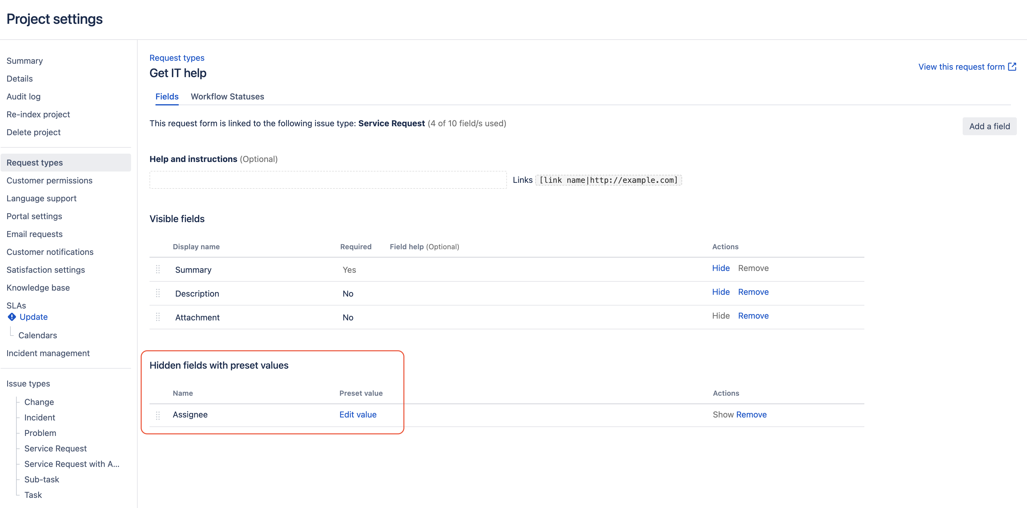Click the drag handle for Assignee row
The width and height of the screenshot is (1027, 508).
158,416
